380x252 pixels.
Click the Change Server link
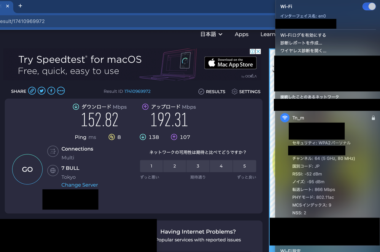[79, 185]
